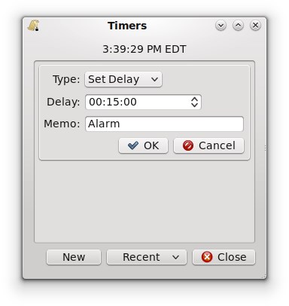289x306 pixels.
Task: Confirm the new timer with OK
Action: 143,145
